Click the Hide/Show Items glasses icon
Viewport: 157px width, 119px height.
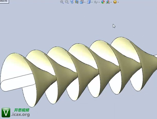[96, 2]
